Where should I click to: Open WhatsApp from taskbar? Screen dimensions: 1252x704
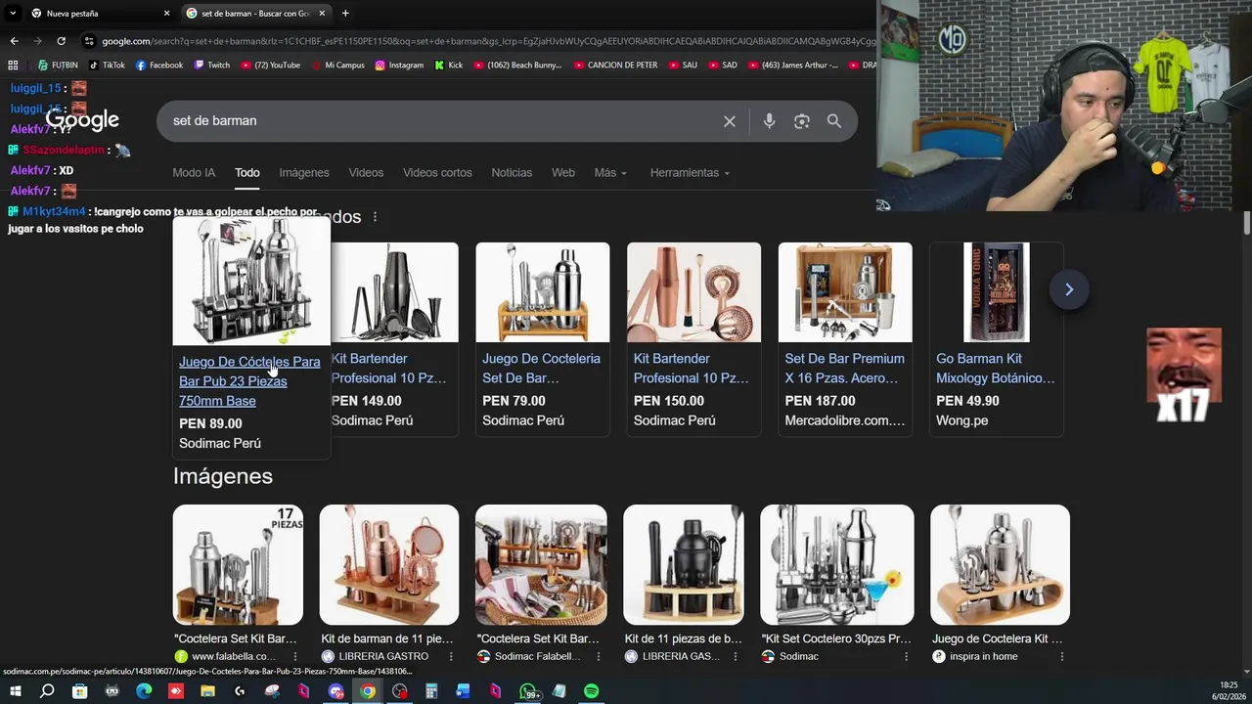point(527,691)
